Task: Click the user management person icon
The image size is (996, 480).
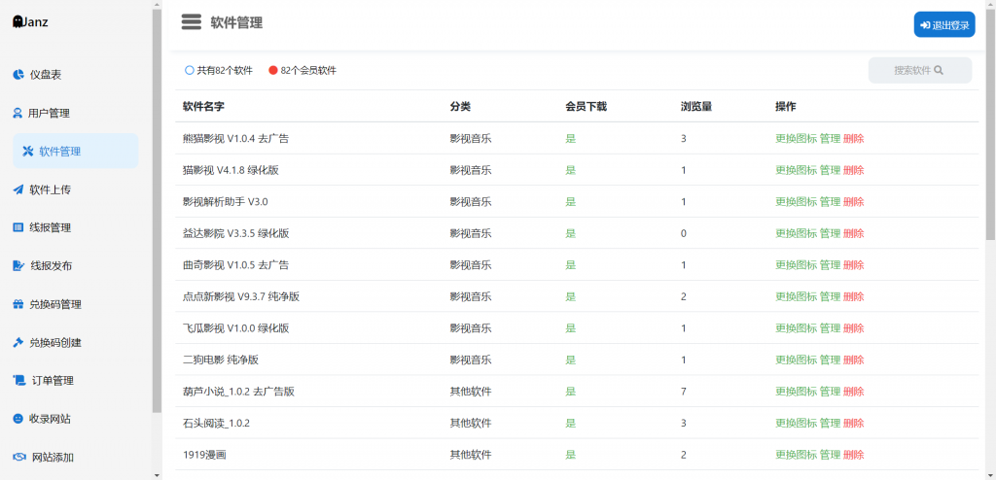Action: 18,113
